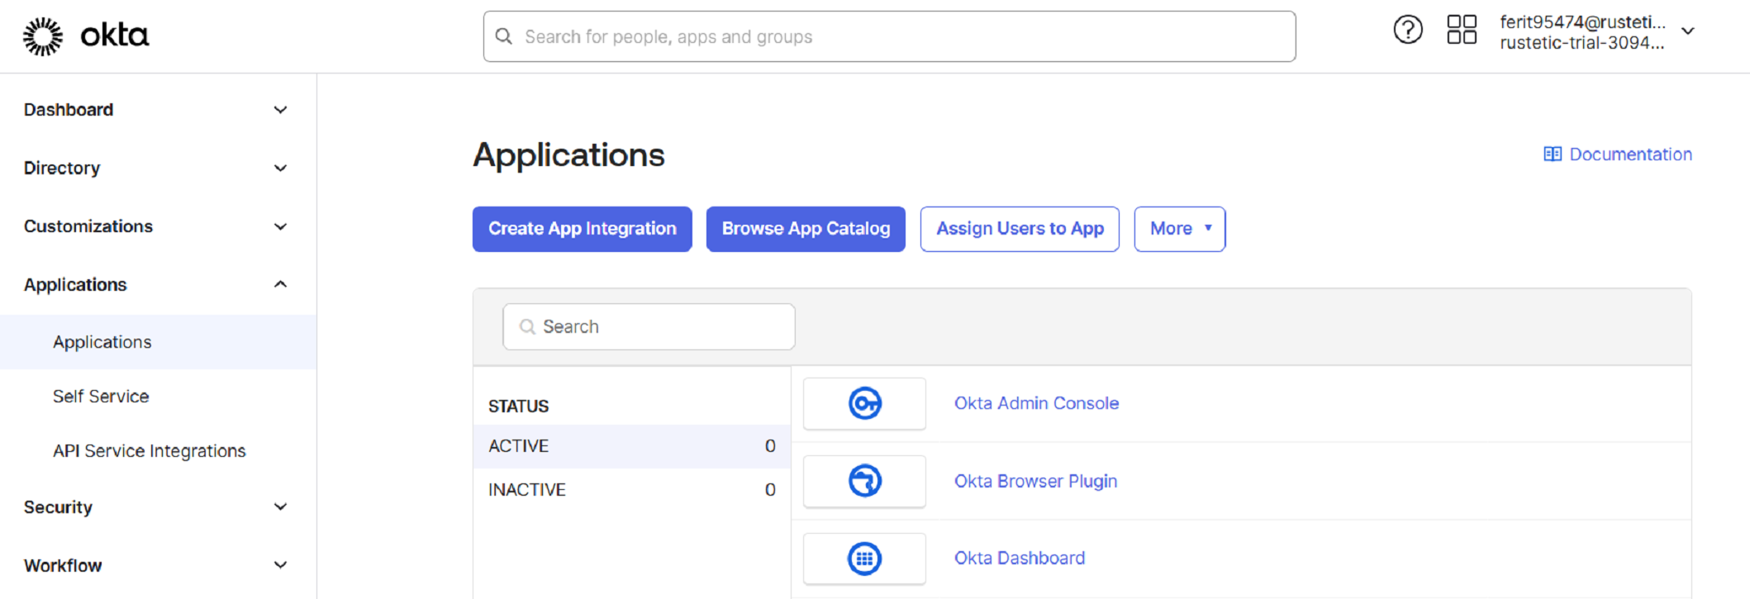Open API Service Integrations in sidebar
1750x599 pixels.
150,451
